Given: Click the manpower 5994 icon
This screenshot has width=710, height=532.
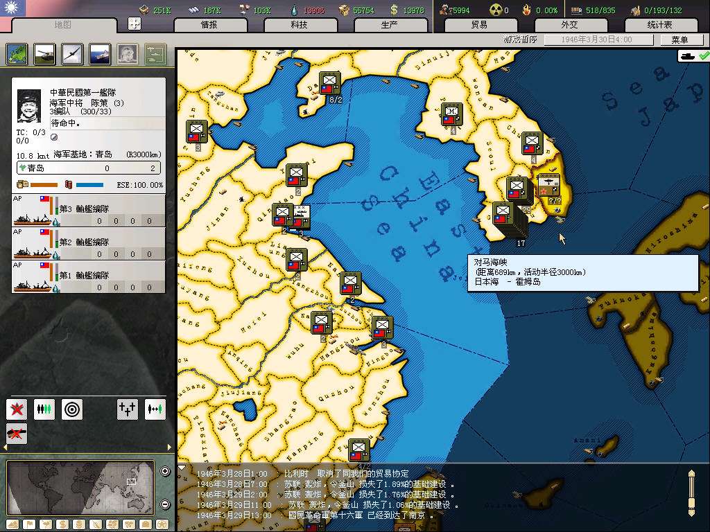Looking at the screenshot, I should 444,10.
